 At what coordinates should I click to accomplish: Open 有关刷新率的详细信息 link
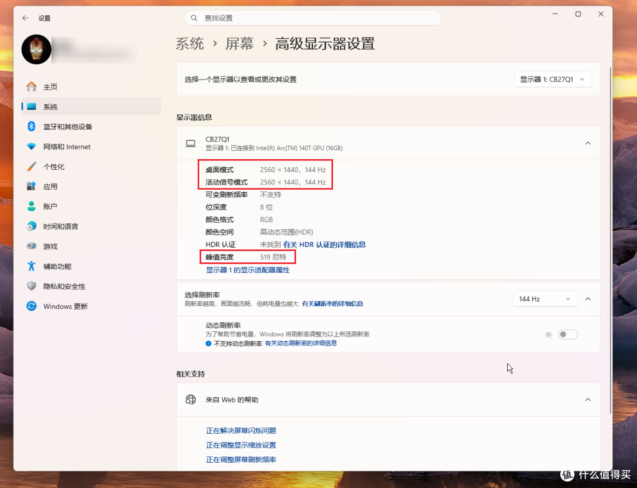pyautogui.click(x=332, y=304)
